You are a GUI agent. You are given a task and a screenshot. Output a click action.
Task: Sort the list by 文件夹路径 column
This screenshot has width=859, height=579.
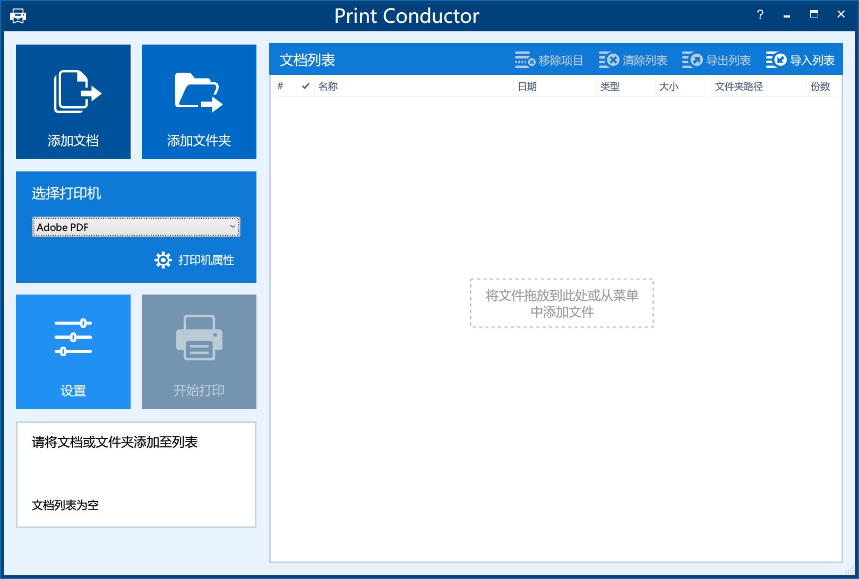[759, 86]
